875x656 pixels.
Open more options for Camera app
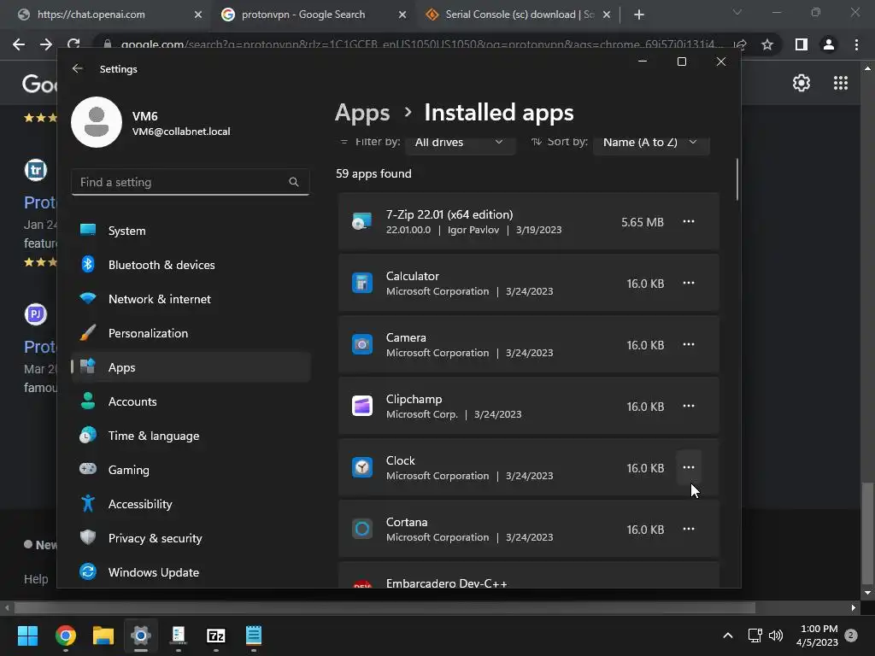[x=689, y=344]
